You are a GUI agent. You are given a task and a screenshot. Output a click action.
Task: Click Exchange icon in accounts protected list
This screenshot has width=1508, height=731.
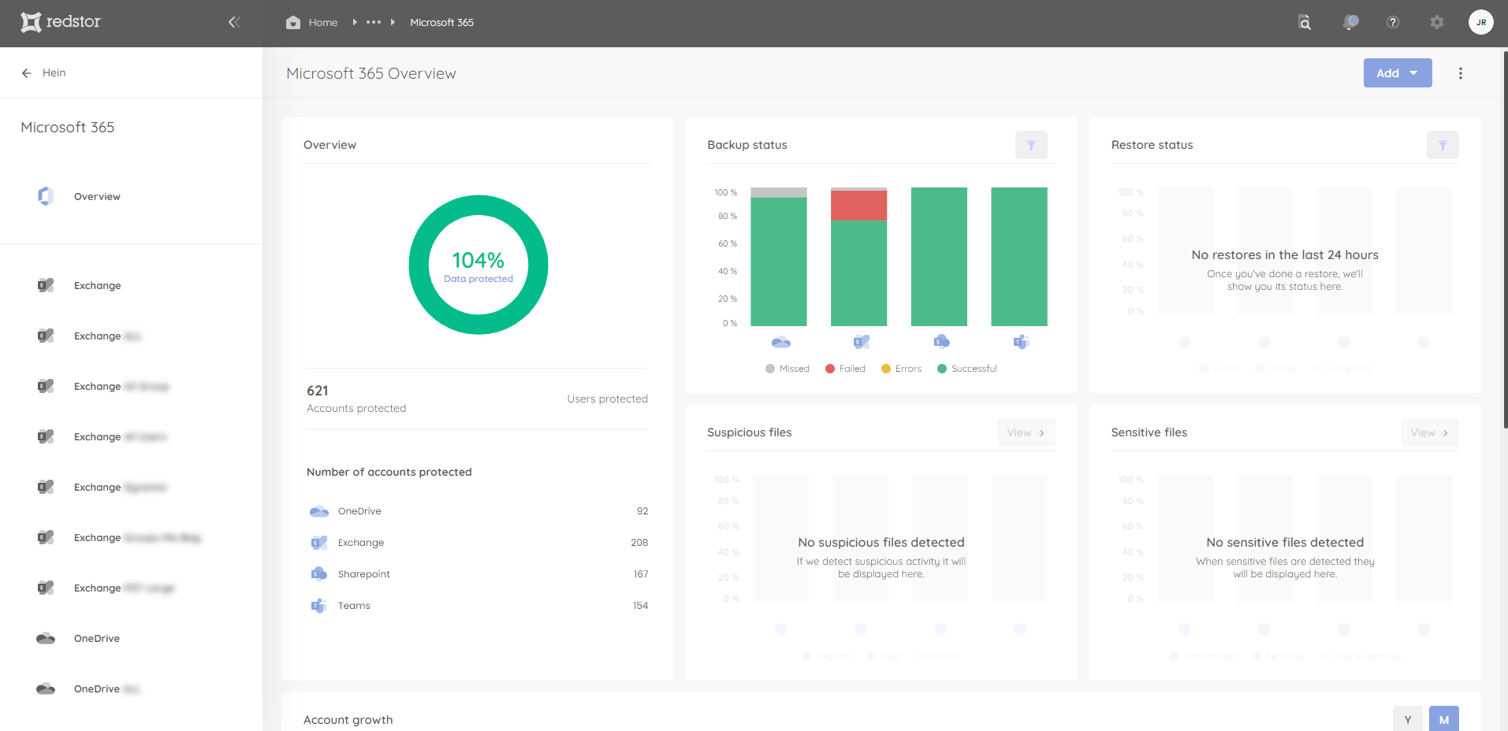(x=318, y=543)
